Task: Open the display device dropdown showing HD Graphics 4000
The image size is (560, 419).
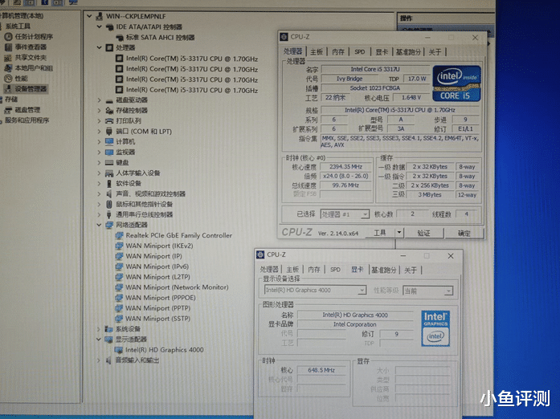Action: tap(362, 291)
